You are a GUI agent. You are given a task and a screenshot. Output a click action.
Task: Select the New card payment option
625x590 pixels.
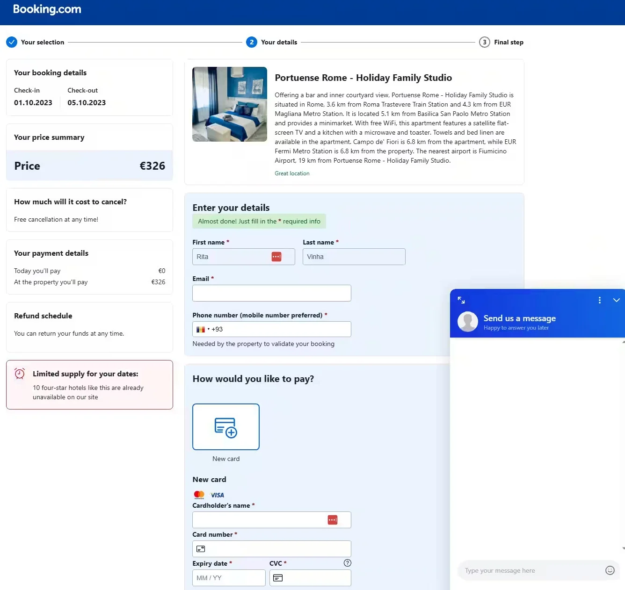pos(226,426)
